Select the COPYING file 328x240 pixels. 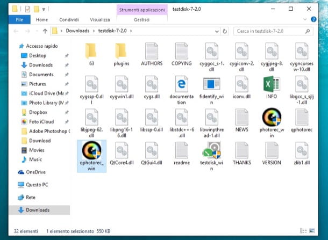point(182,54)
